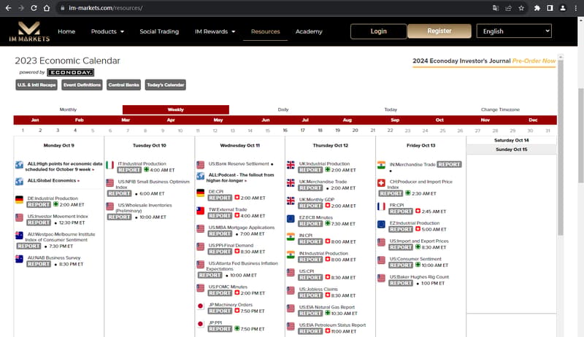Switch to the Daily calendar view
584x337 pixels.
coord(283,109)
